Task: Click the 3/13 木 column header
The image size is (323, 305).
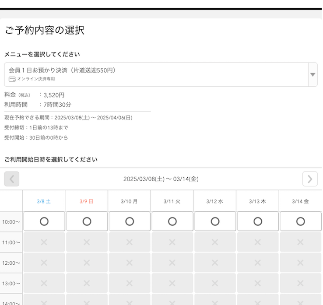Action: click(x=257, y=201)
